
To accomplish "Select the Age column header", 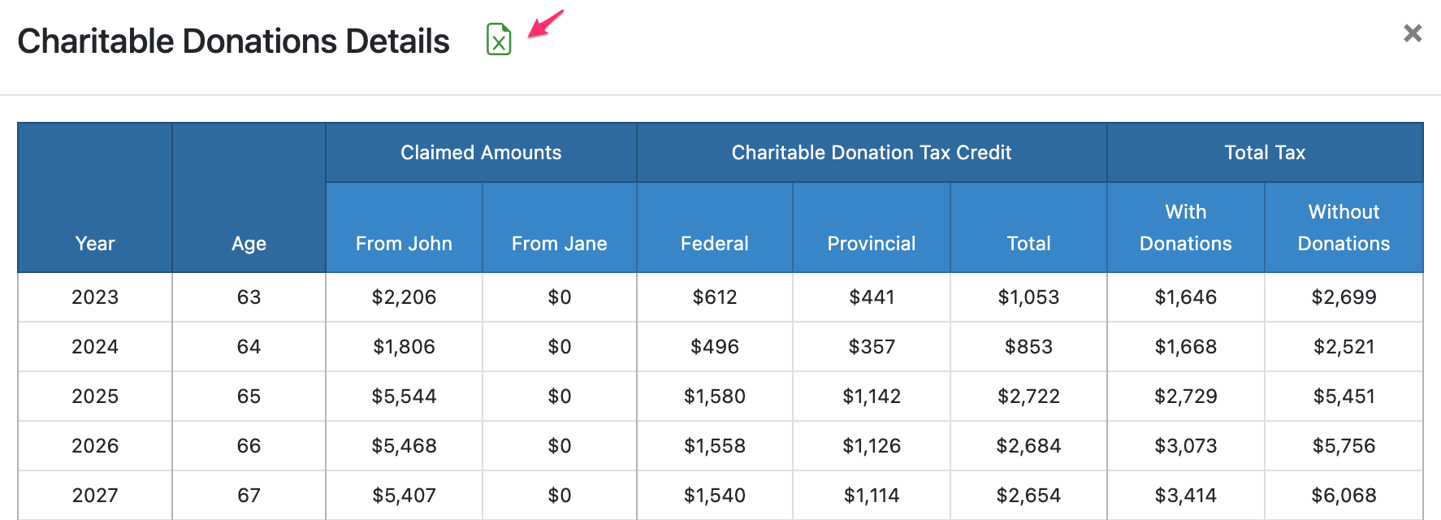I will point(249,243).
